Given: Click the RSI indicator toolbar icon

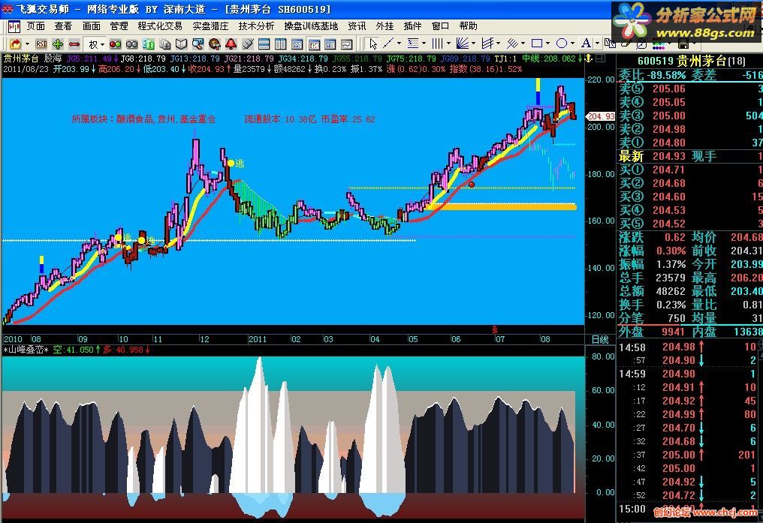Looking at the screenshot, I should click(x=41, y=44).
